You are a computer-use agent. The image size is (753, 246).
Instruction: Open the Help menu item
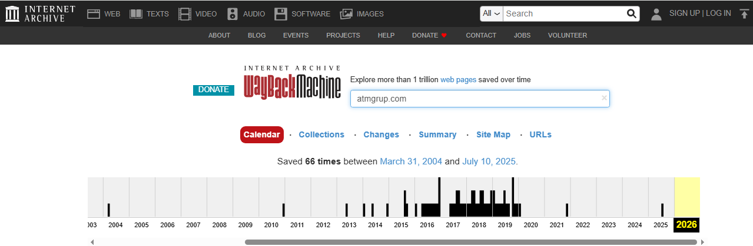(x=386, y=35)
